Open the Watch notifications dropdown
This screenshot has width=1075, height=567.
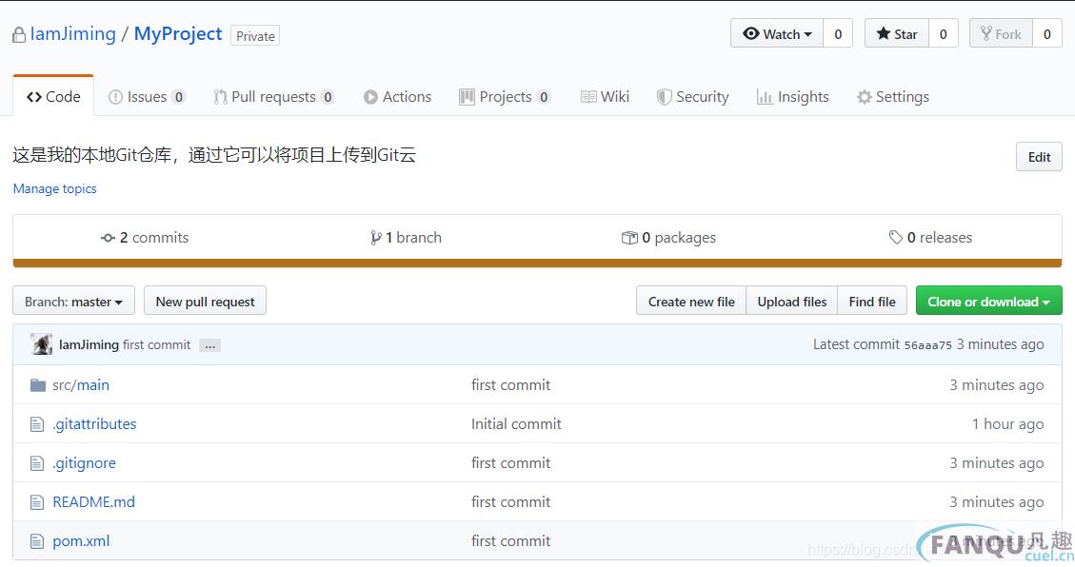tap(777, 34)
